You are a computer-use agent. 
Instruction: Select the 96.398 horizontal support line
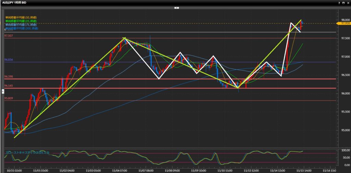coord(171,79)
